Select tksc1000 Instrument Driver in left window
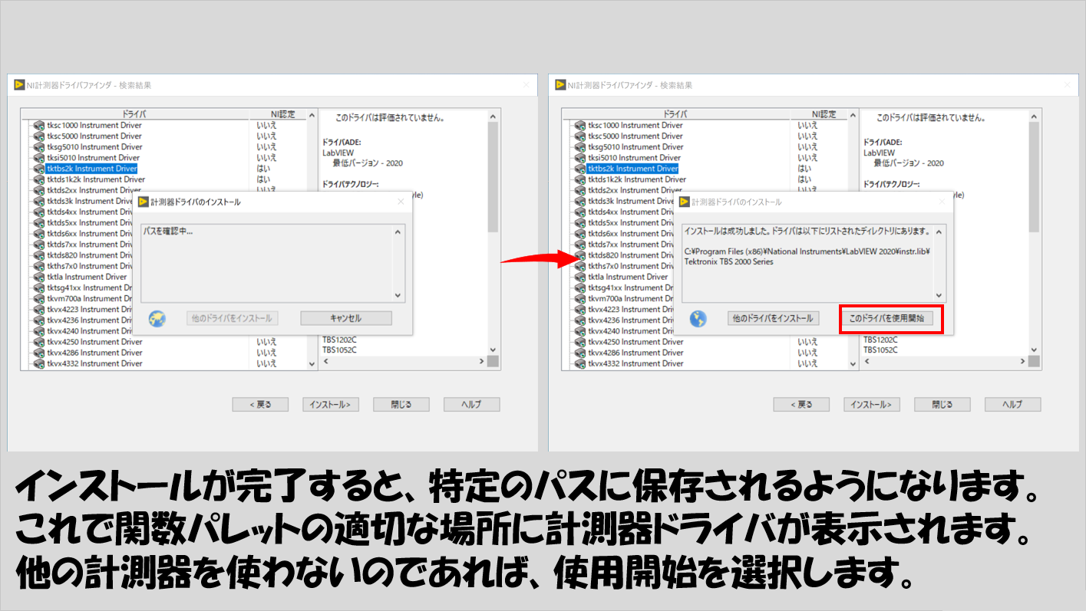This screenshot has height=611, width=1086. [94, 125]
